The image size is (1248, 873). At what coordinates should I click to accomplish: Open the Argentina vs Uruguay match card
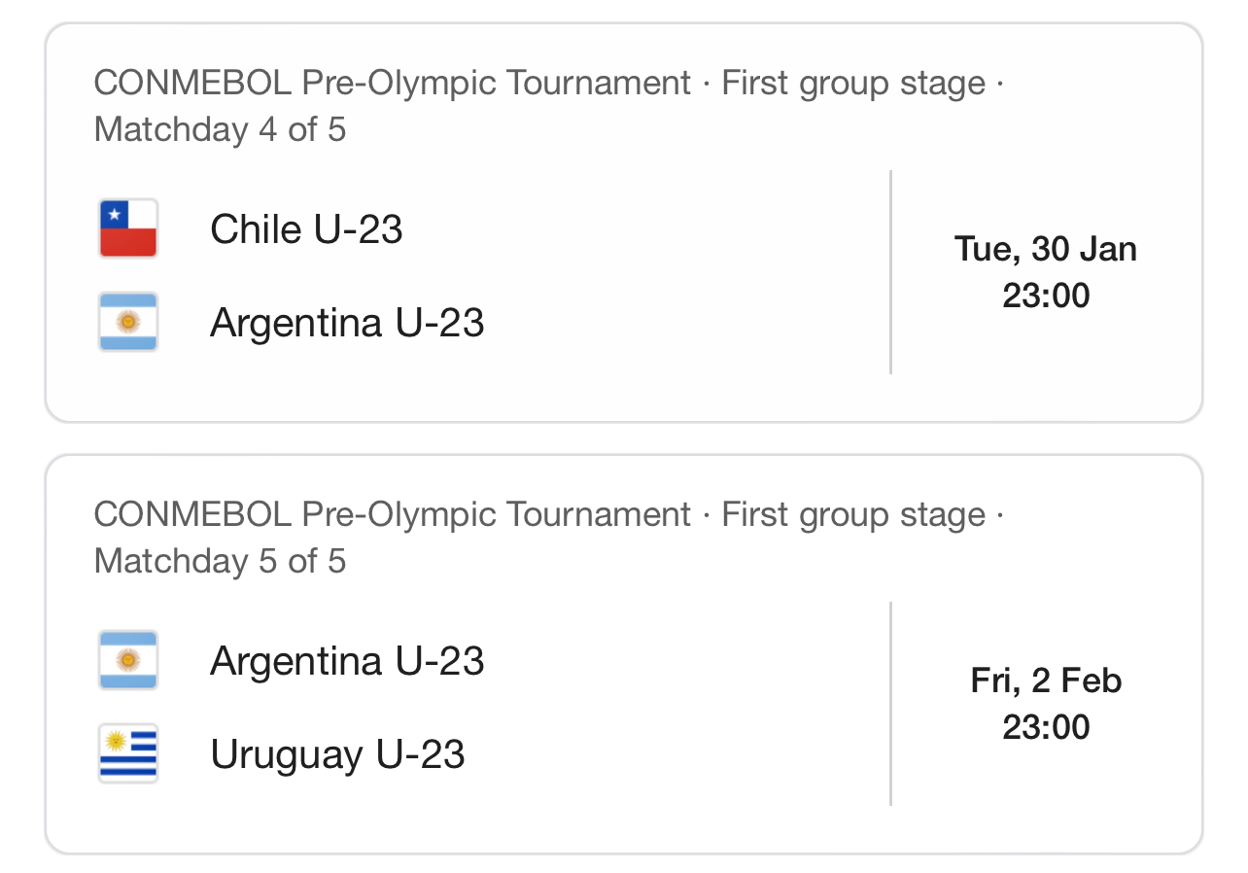624,654
